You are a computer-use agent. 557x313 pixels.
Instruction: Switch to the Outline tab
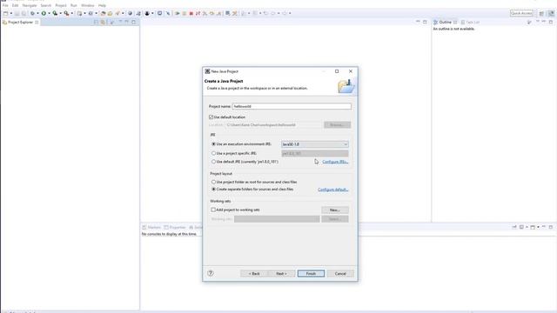445,22
